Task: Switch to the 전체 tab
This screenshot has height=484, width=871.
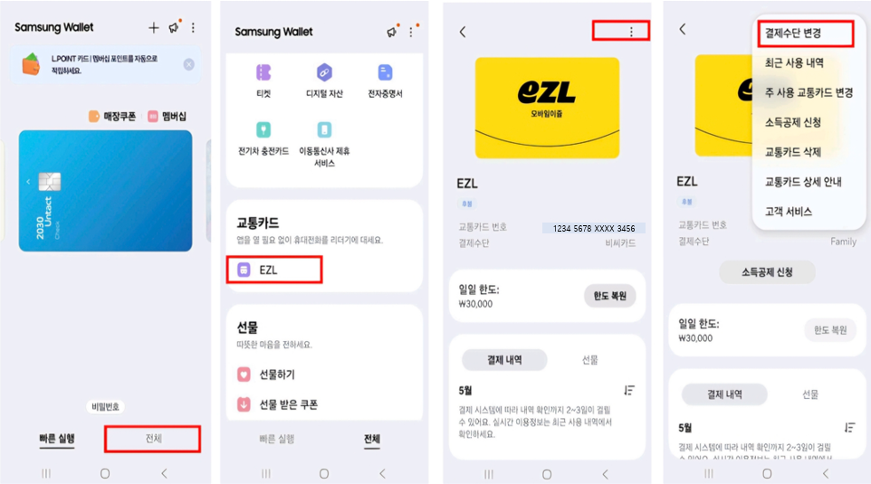Action: tap(153, 439)
